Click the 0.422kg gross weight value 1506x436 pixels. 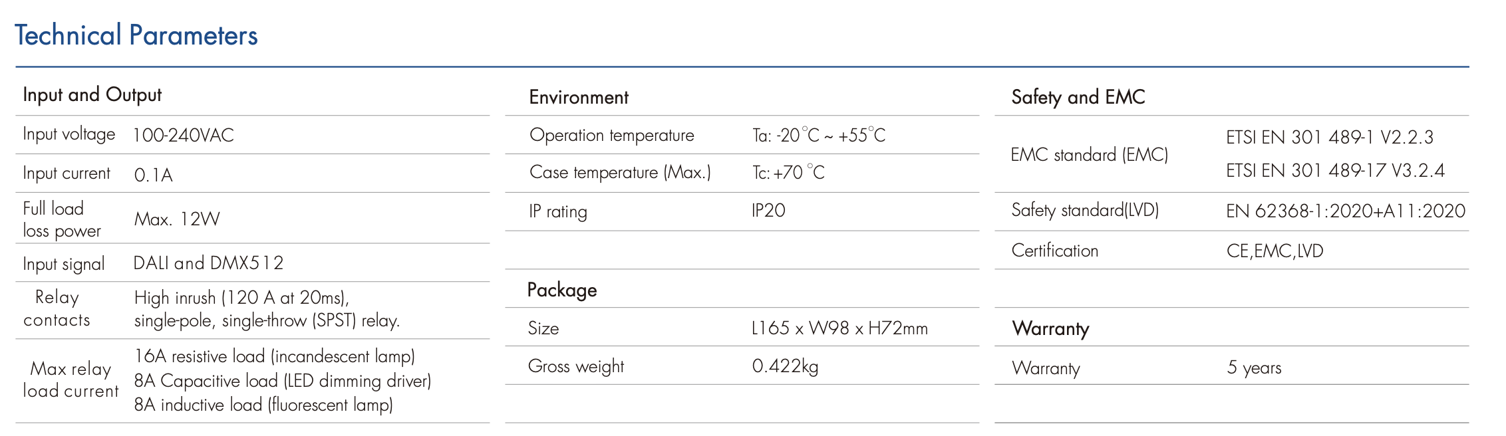tap(785, 366)
